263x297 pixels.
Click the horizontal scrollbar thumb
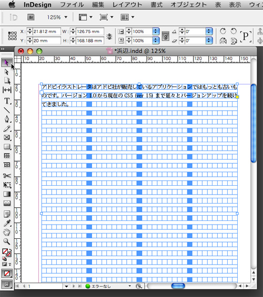tap(178, 286)
